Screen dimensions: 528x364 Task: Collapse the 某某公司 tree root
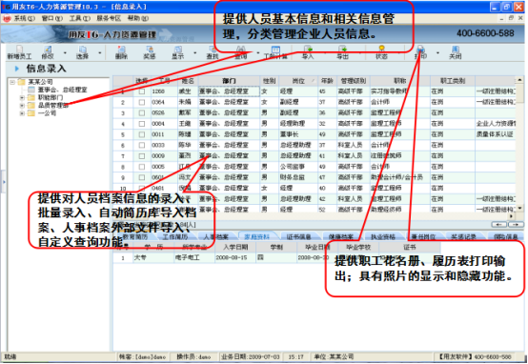[x=12, y=82]
